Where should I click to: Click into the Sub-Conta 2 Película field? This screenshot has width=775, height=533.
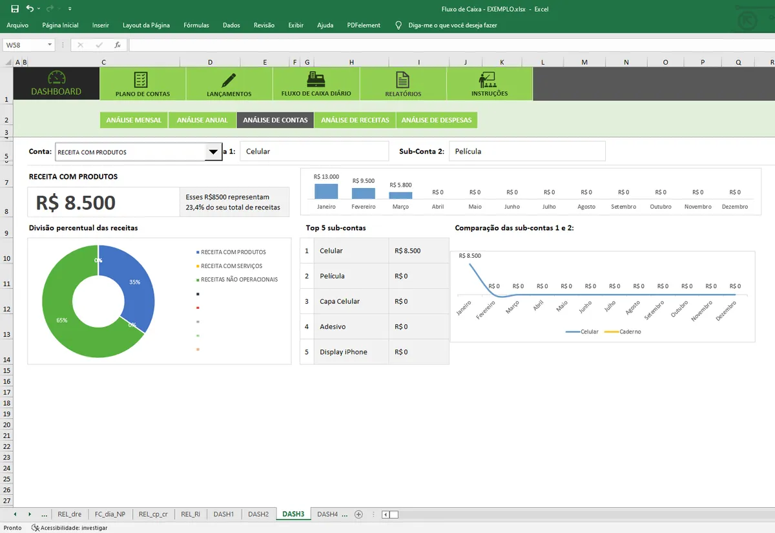527,151
